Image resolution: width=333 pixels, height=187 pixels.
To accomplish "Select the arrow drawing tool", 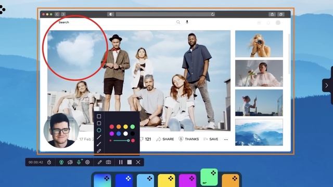I will coord(99,144).
